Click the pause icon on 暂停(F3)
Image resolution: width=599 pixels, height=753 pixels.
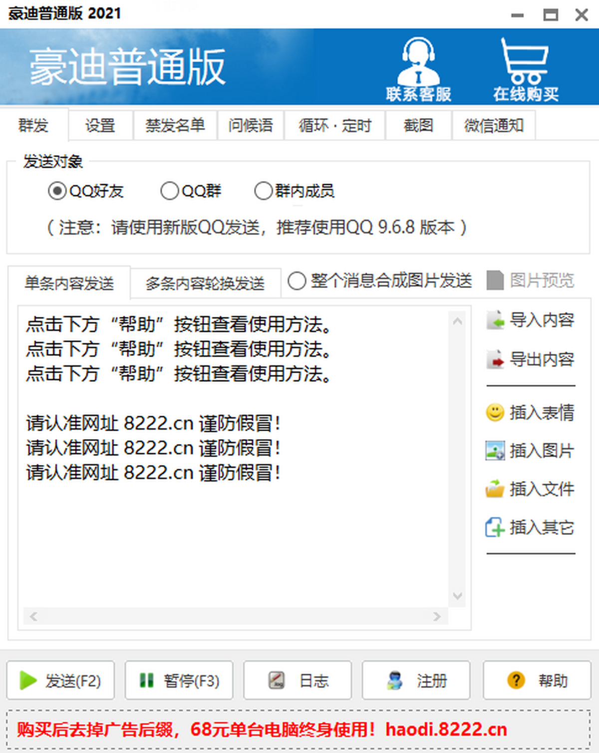(x=146, y=680)
